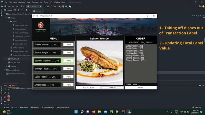Click the Salmon Wonder 23$ menu label
205x115 pixels.
pos(47,61)
